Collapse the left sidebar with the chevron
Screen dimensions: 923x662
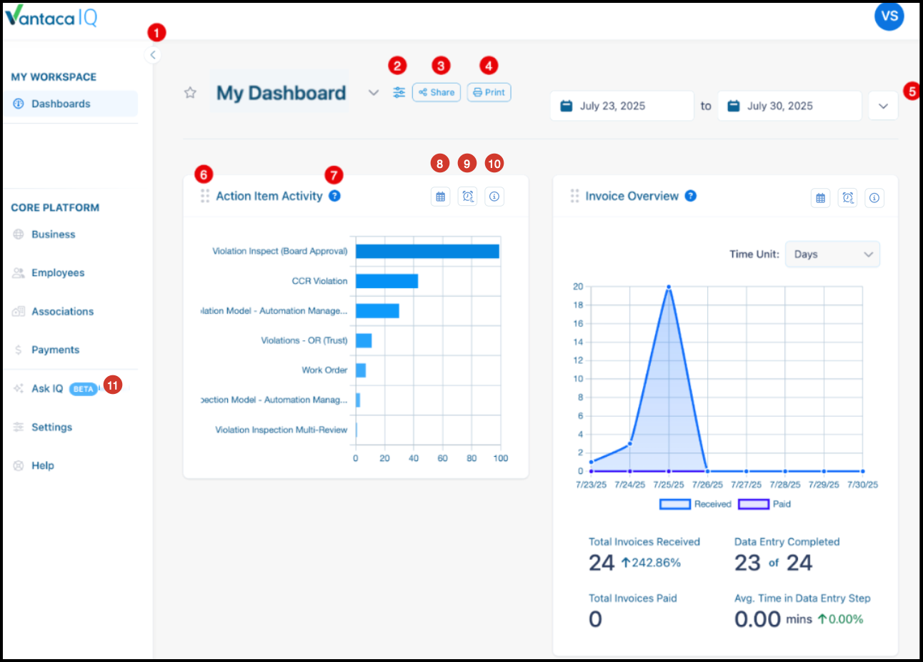coord(153,55)
